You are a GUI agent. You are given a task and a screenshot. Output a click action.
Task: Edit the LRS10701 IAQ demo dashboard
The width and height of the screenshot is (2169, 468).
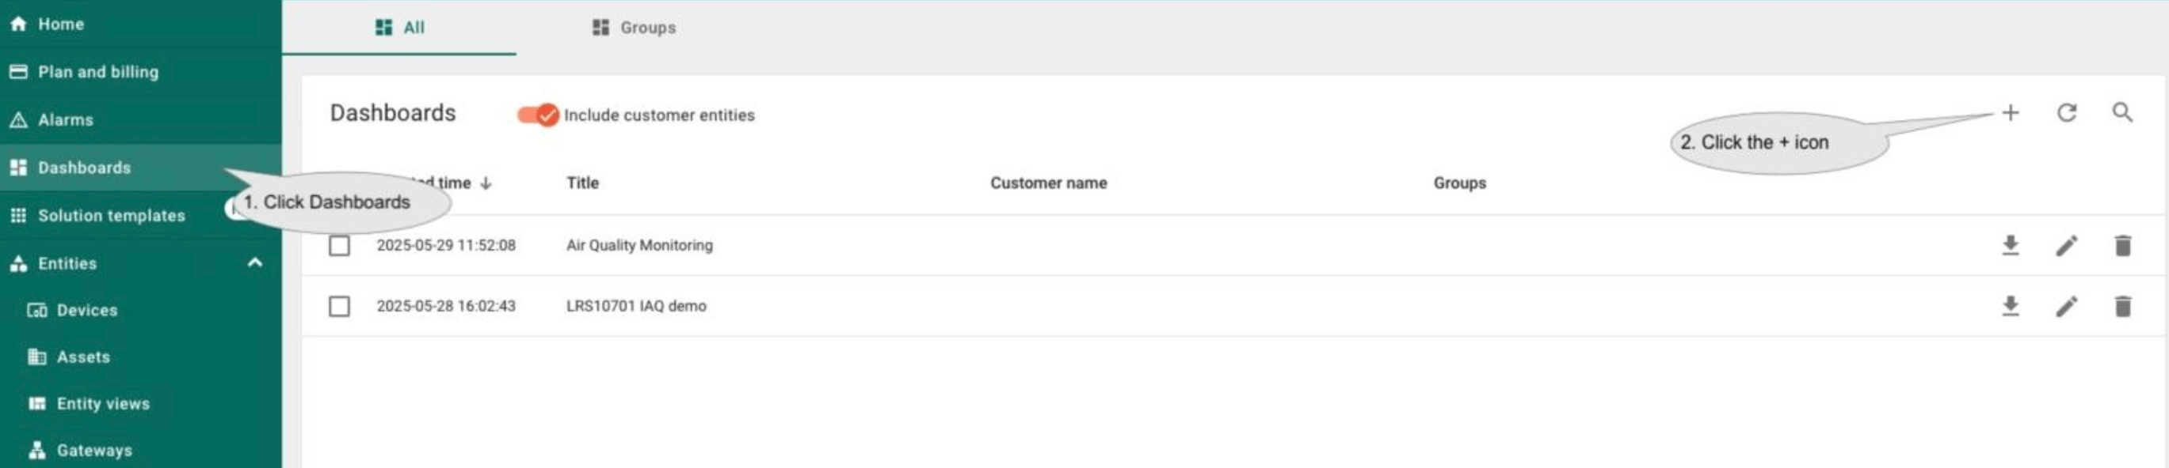pos(2066,306)
